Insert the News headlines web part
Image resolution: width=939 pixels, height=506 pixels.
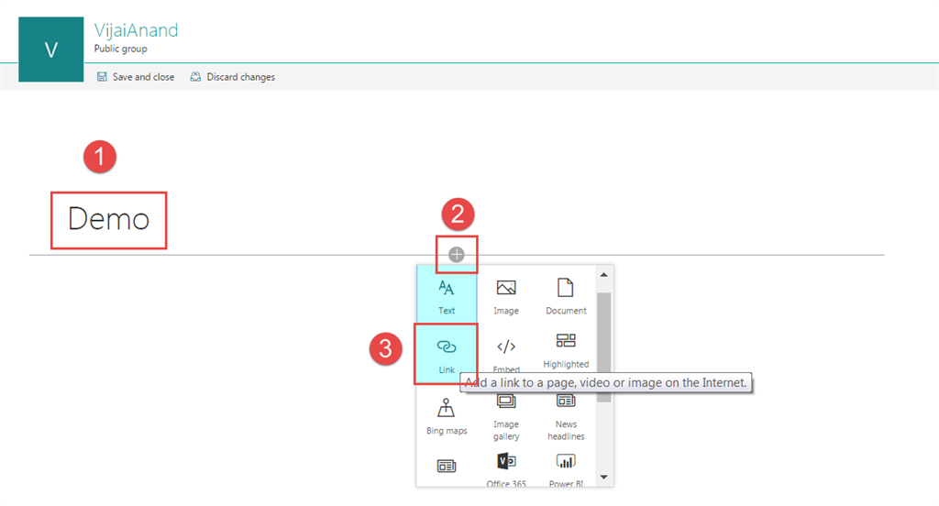[x=566, y=418]
